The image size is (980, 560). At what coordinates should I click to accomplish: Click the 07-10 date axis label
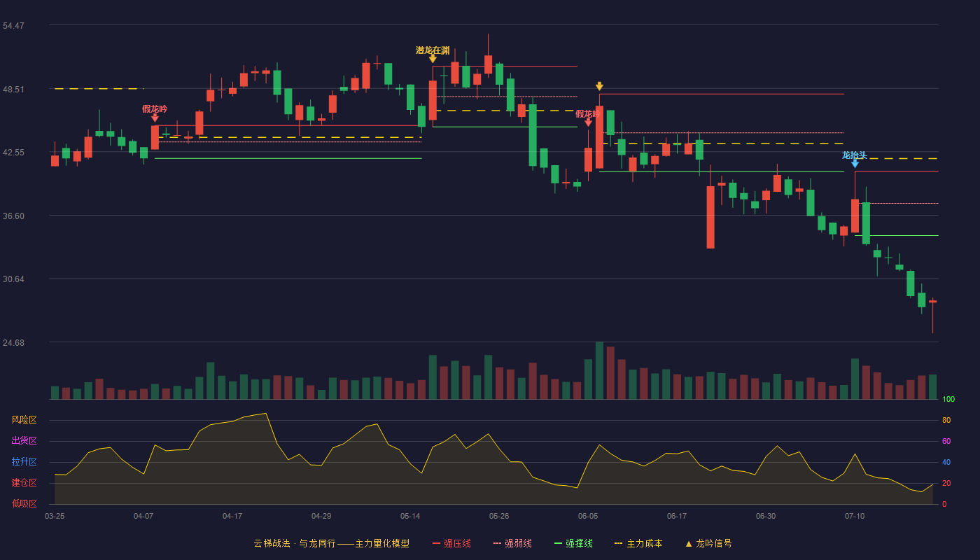tap(855, 516)
